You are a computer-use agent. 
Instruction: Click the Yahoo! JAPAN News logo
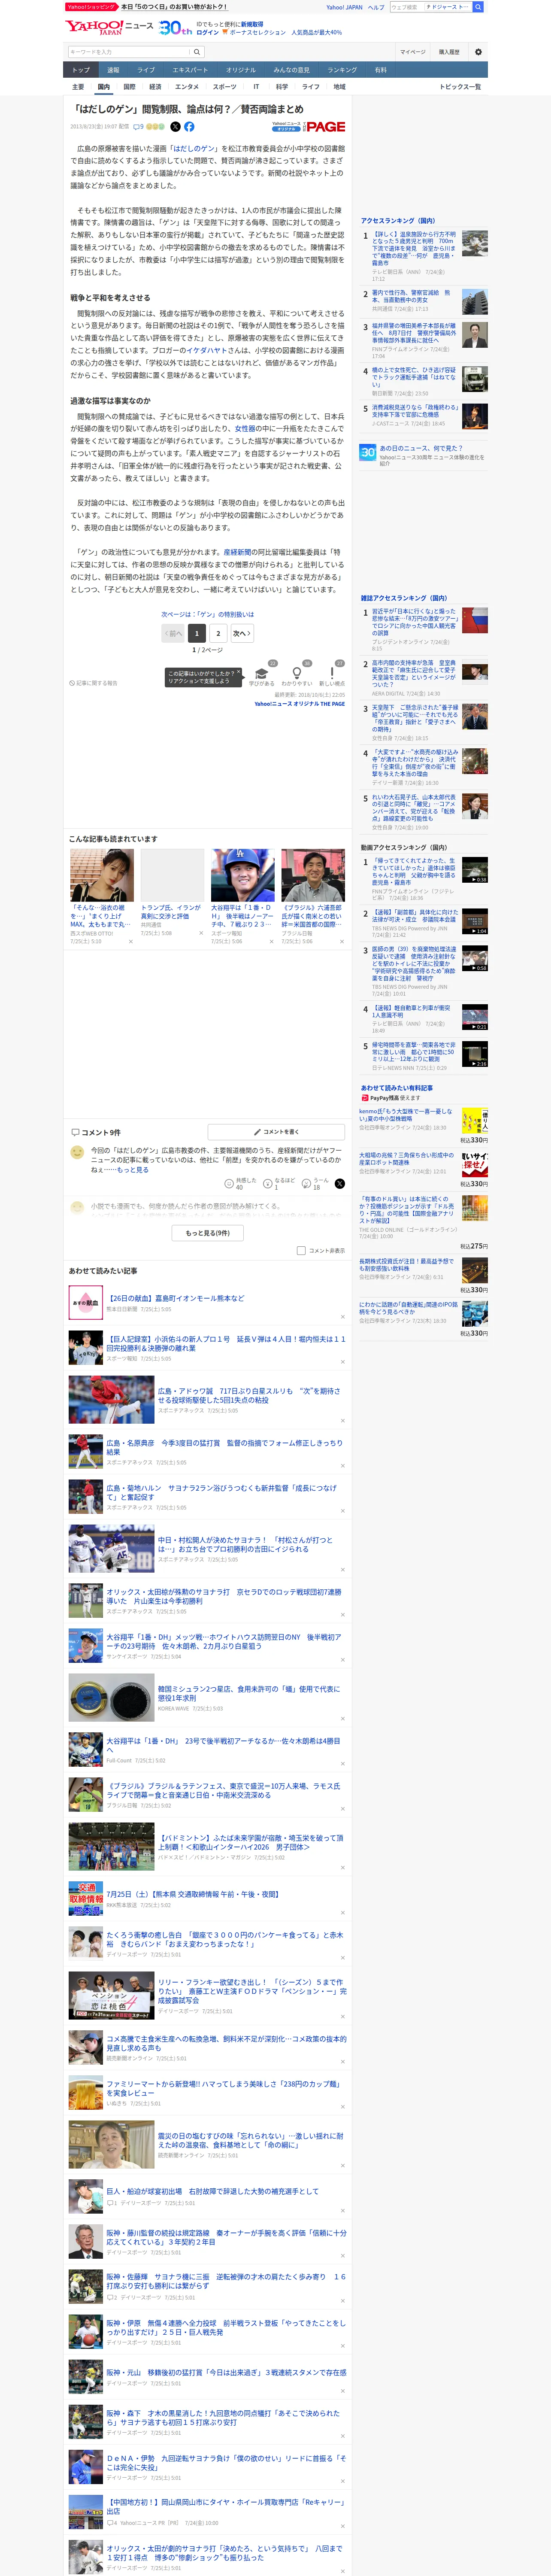click(x=110, y=27)
